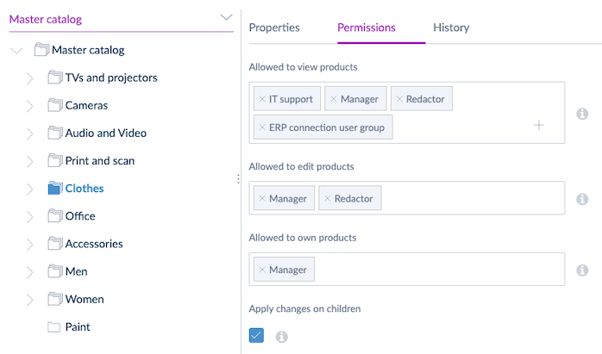Collapse the Master catalog root node
The width and height of the screenshot is (602, 354).
tap(16, 51)
